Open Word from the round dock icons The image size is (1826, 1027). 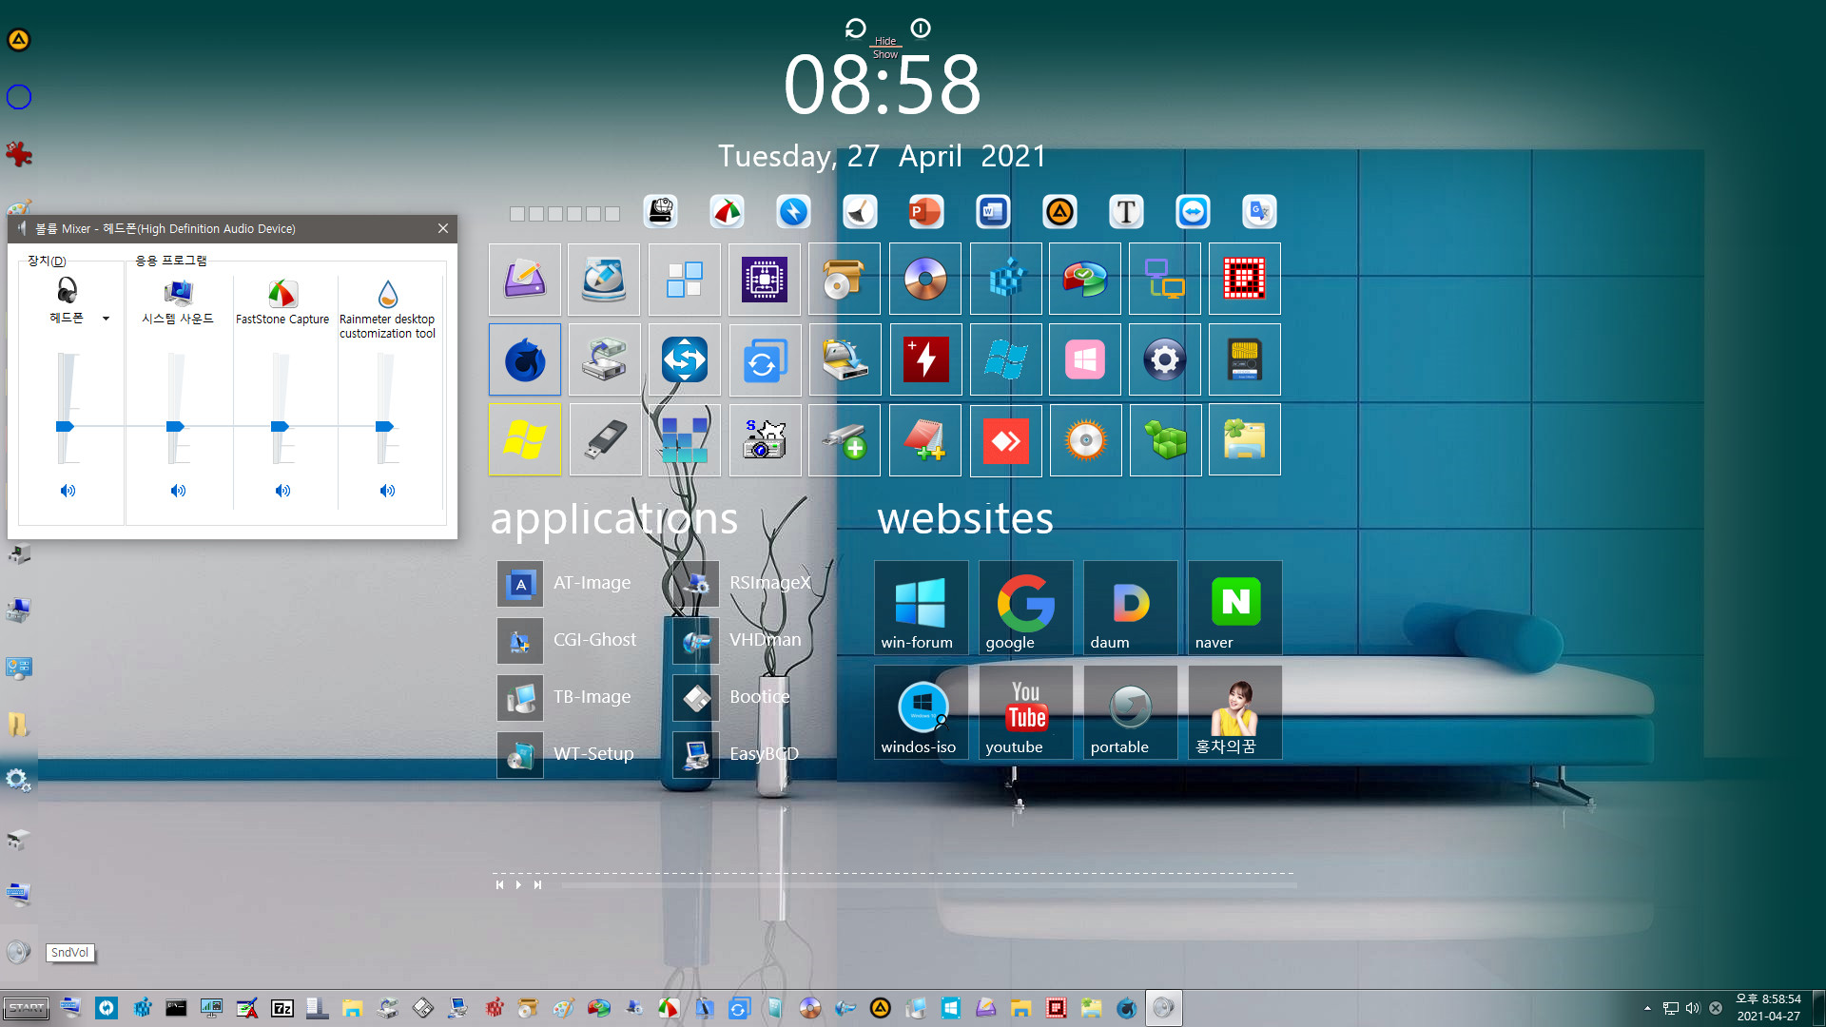coord(993,211)
